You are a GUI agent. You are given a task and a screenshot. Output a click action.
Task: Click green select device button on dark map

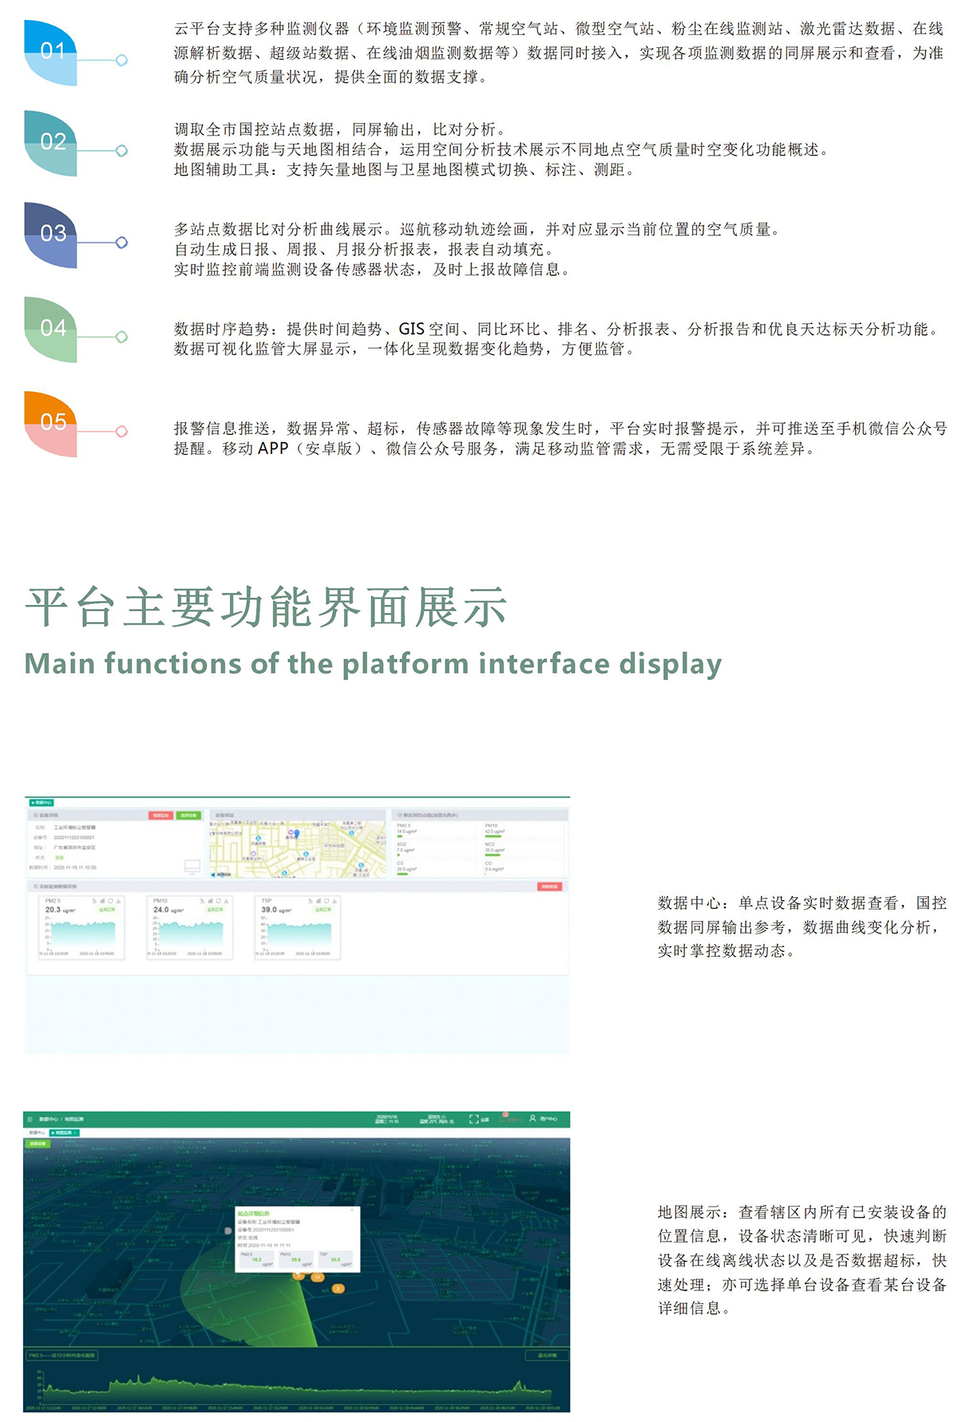[x=38, y=1144]
